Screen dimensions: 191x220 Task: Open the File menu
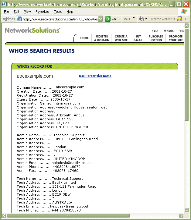click(6, 12)
